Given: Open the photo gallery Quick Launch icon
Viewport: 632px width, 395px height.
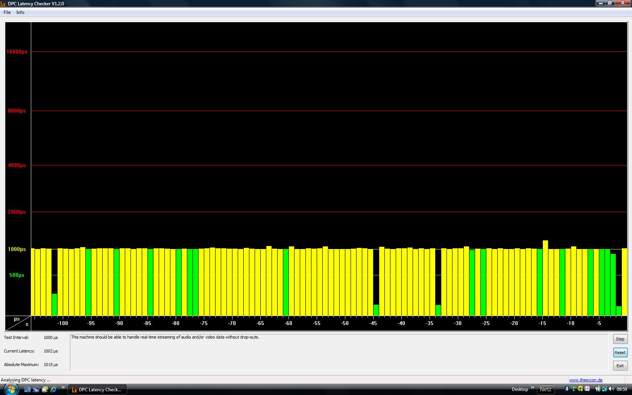Looking at the screenshot, I should coord(45,389).
